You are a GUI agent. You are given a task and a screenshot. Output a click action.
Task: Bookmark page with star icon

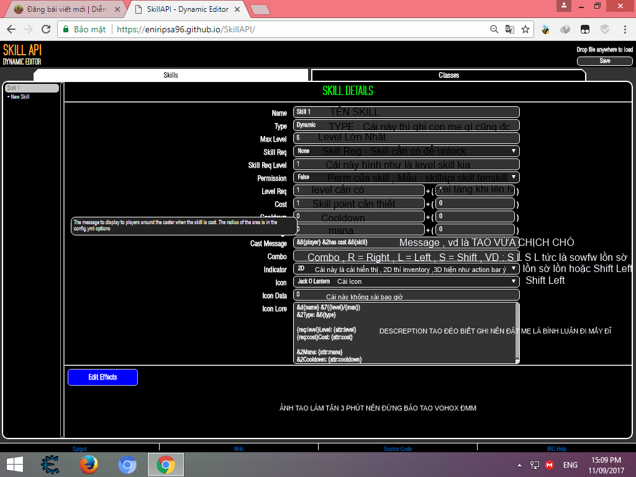tap(525, 29)
